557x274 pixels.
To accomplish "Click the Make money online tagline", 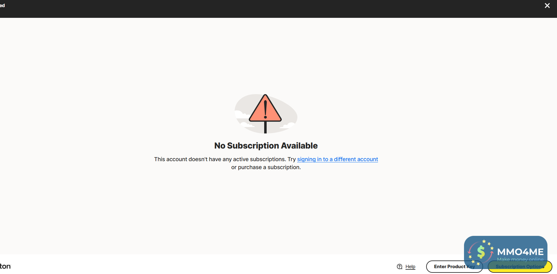I will [520, 259].
